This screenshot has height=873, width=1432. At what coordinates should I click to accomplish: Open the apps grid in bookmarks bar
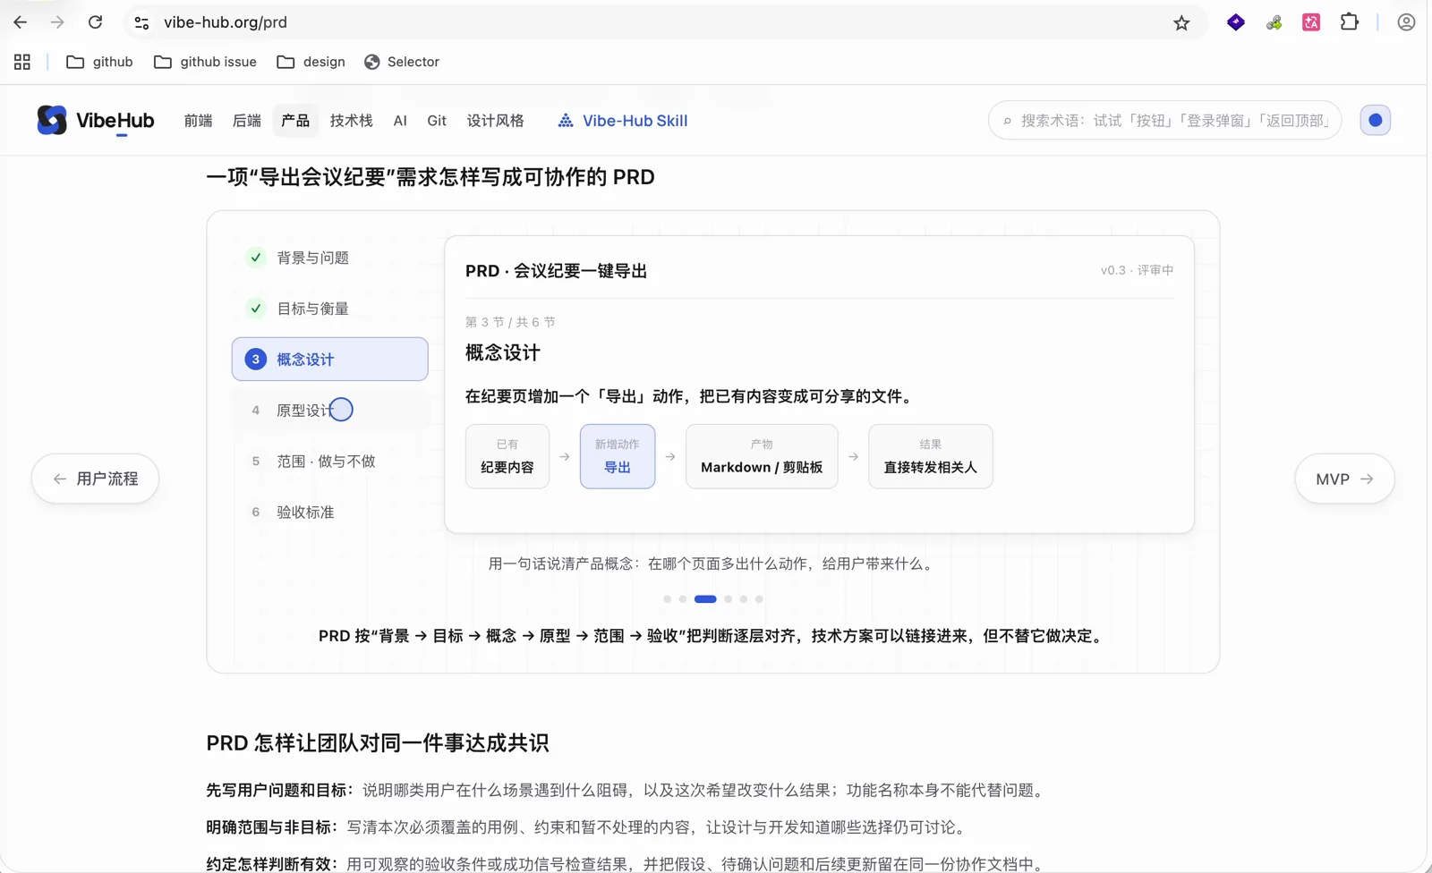pos(22,62)
